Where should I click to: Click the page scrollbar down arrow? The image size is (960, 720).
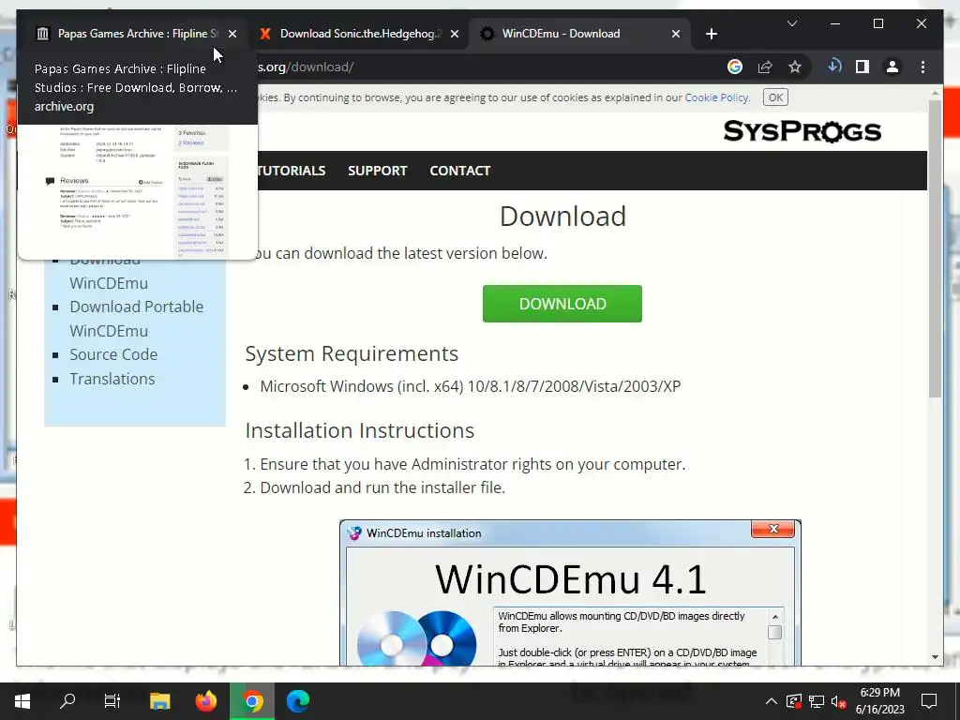point(935,657)
